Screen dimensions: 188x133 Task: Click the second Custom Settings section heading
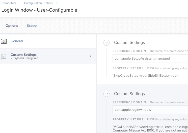(x=129, y=94)
